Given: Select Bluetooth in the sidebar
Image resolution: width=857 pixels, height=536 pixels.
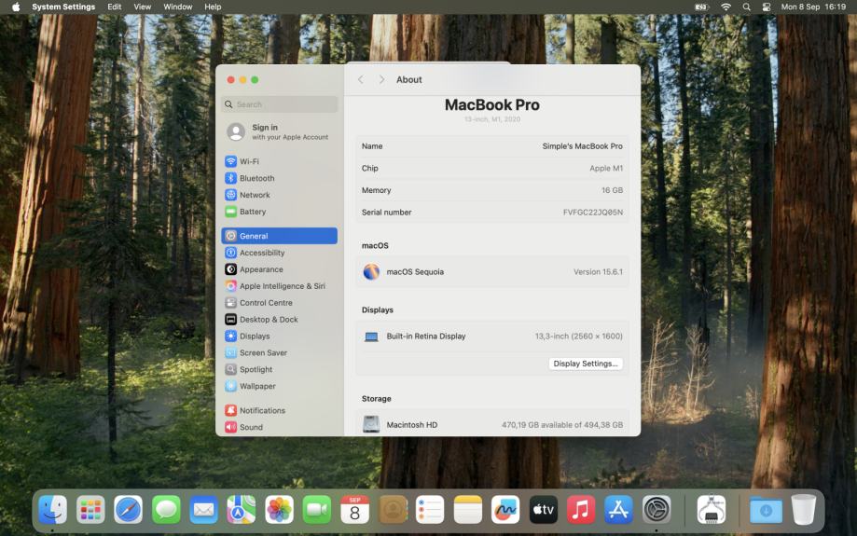Looking at the screenshot, I should click(256, 178).
